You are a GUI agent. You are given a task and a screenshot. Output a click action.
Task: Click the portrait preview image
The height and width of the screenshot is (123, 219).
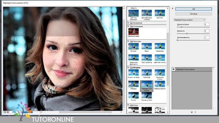(63, 59)
